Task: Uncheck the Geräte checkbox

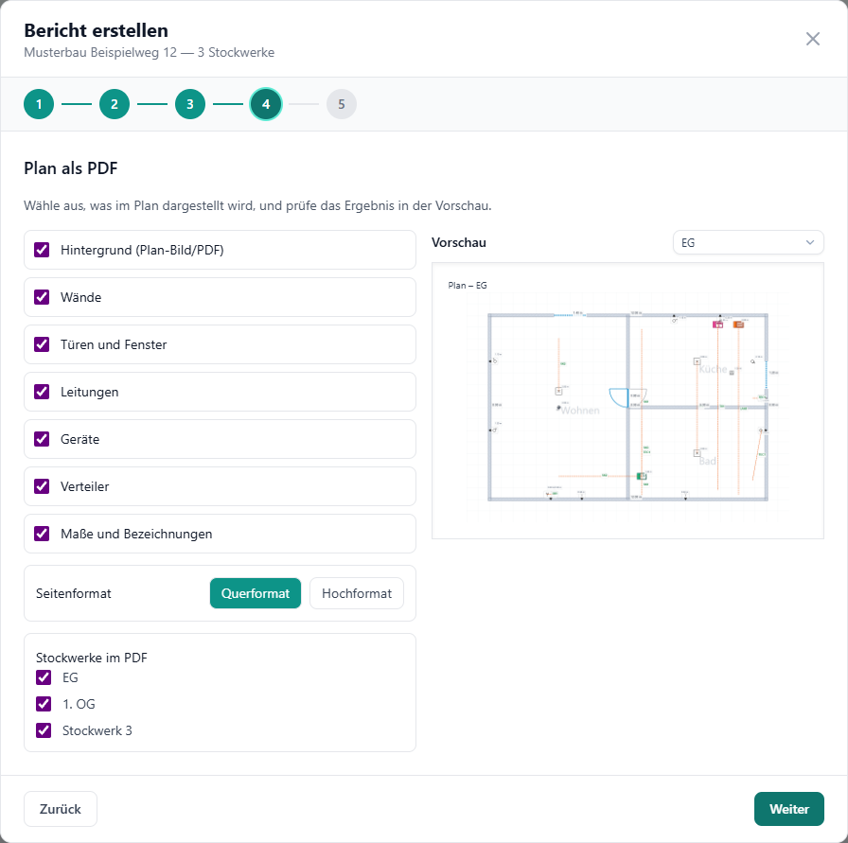Action: pyautogui.click(x=42, y=439)
